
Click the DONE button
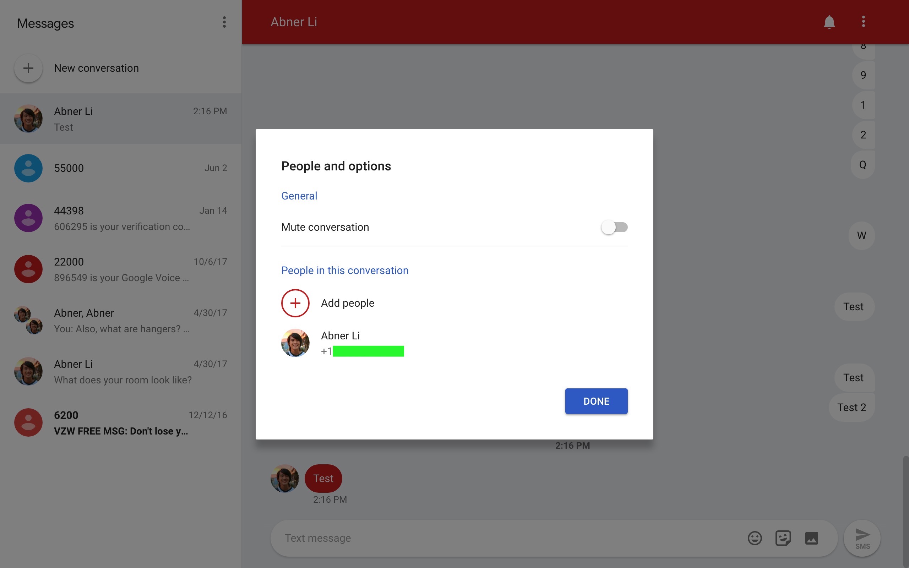596,401
